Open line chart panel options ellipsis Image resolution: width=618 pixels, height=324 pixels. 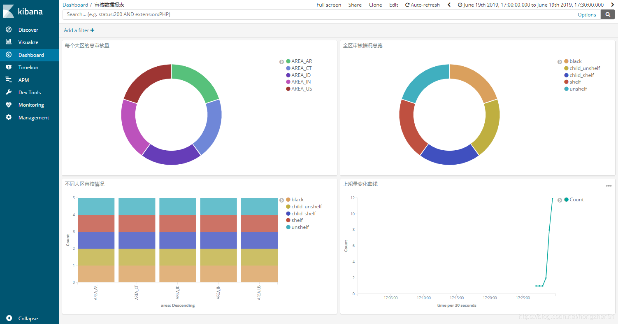tap(609, 185)
